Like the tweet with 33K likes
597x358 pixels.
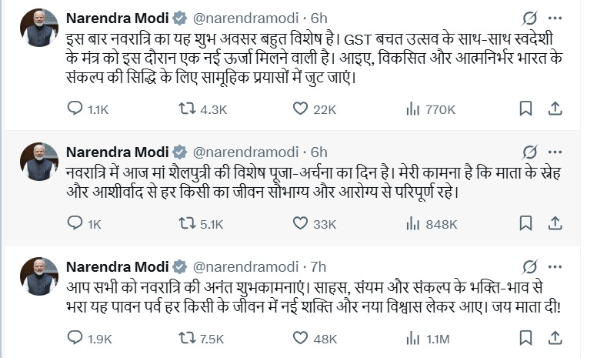300,223
